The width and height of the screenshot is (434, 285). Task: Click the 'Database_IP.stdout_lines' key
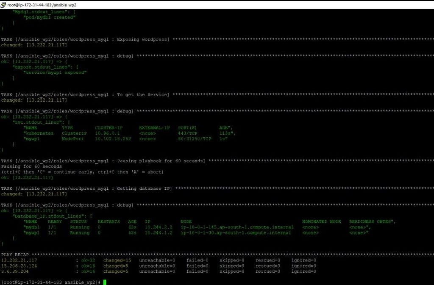(48, 216)
